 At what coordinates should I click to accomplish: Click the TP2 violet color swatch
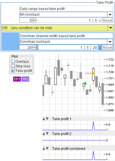coord(25,79)
